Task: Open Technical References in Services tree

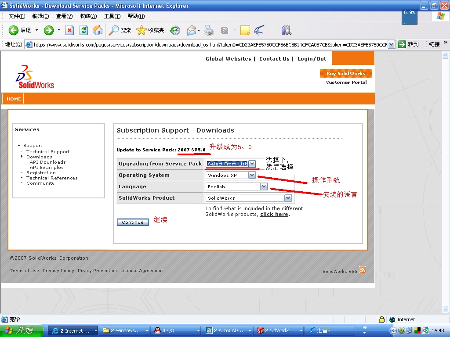Action: (x=52, y=178)
